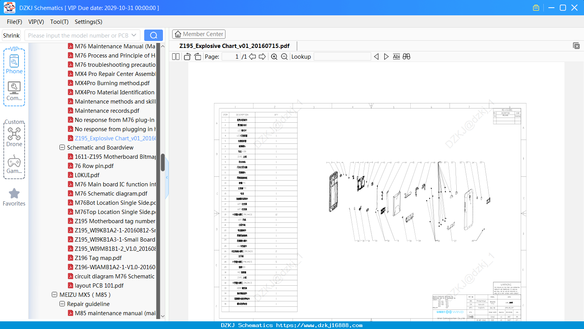
Task: Zoom out of the PDF
Action: (x=284, y=57)
